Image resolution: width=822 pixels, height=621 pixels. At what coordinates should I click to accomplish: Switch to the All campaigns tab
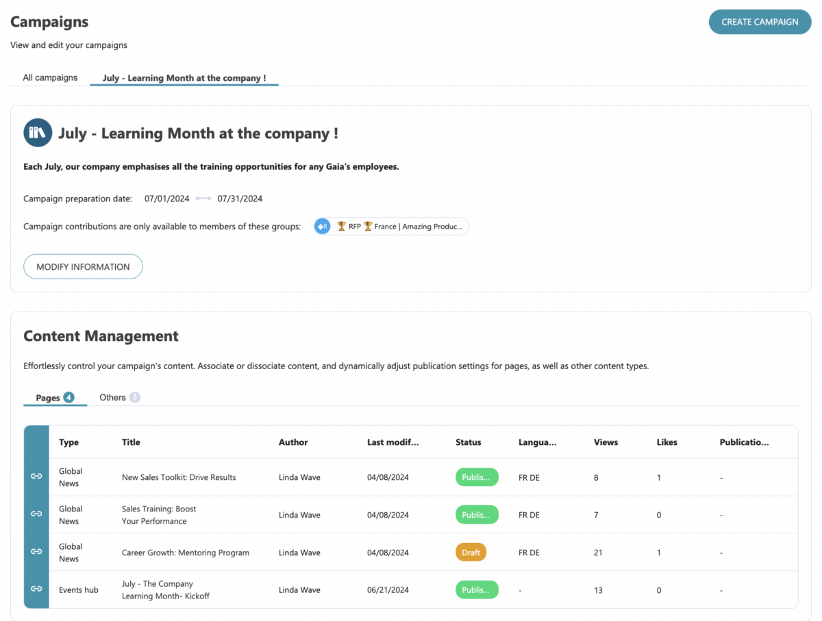click(x=49, y=77)
